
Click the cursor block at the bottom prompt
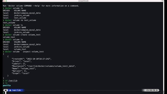click(6, 93)
